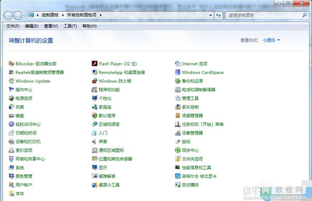Click the Windows CardSpace icon

(178, 72)
